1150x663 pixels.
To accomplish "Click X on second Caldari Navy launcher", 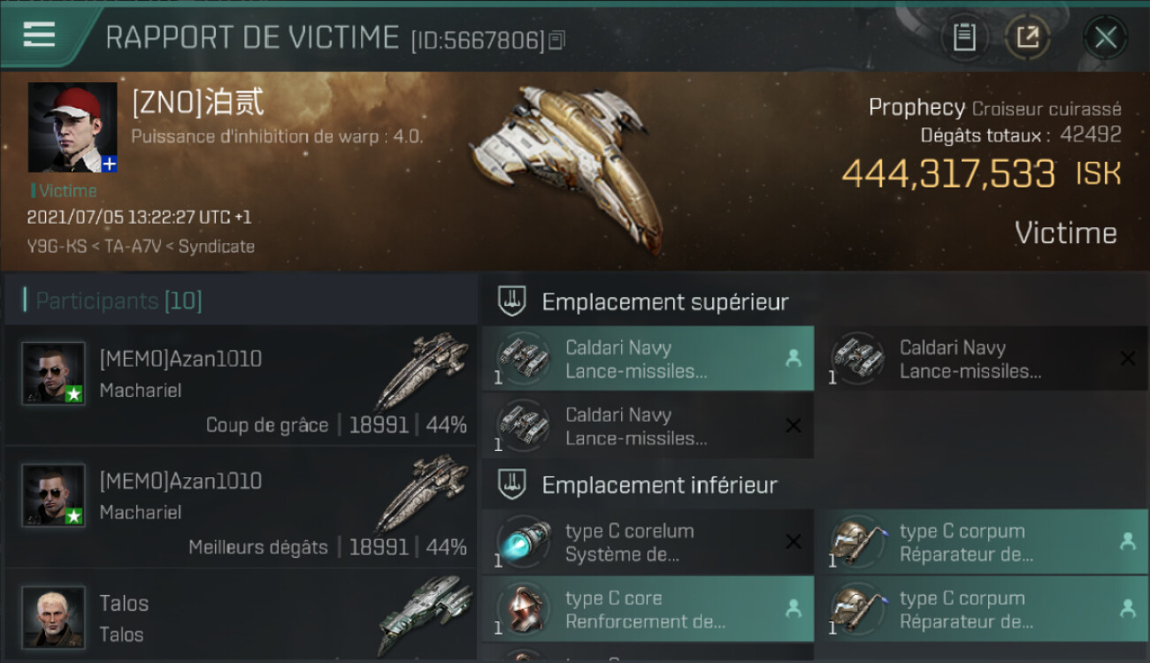I will point(1127,359).
